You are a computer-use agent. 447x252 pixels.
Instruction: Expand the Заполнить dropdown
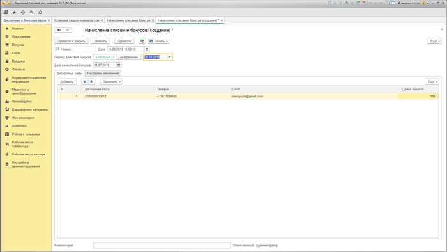[x=111, y=82]
